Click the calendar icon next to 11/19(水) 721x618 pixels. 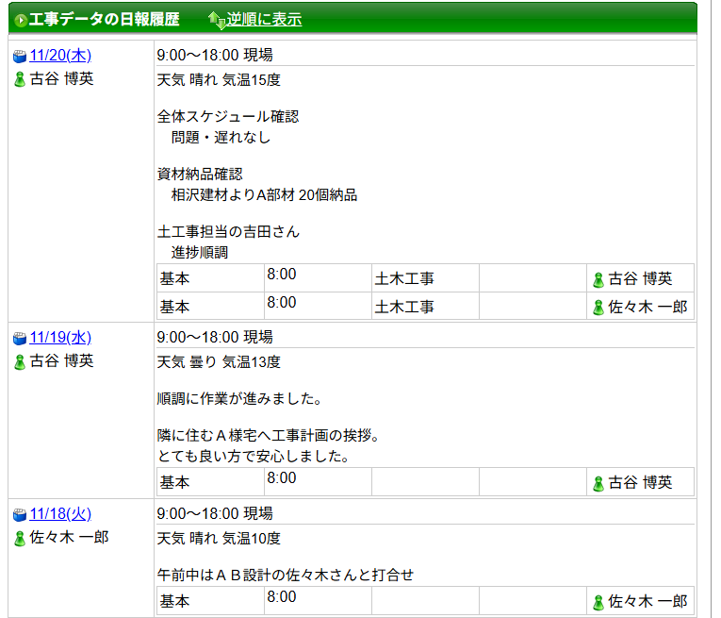[x=20, y=339]
